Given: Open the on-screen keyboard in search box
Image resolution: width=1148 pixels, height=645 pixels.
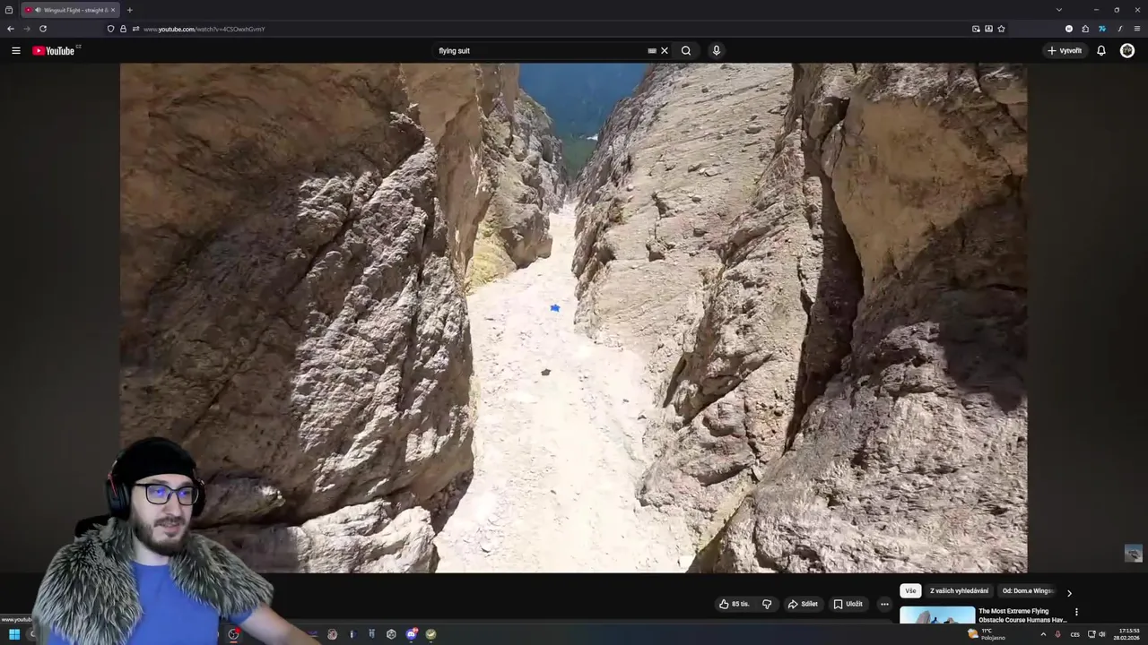Looking at the screenshot, I should (652, 51).
